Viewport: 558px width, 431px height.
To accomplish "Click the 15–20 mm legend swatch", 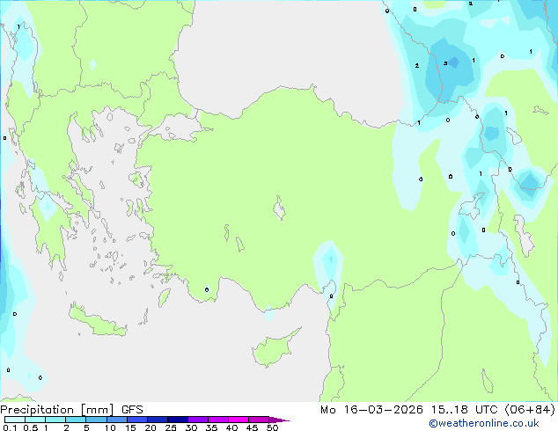I will point(136,420).
